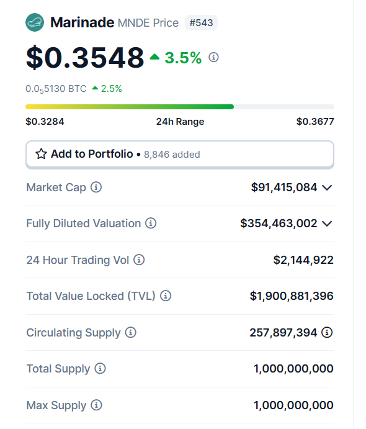Click the Total Supply label
Screen dimensions: 366x429
58,369
